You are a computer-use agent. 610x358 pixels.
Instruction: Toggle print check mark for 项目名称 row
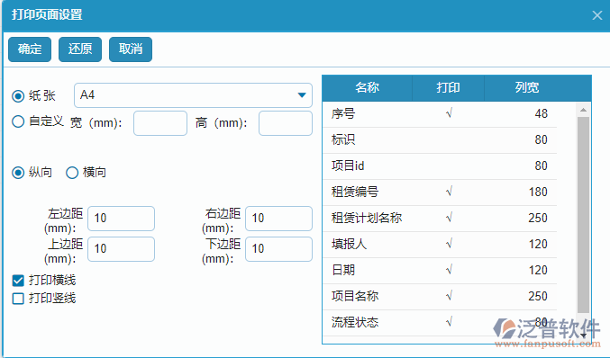449,296
